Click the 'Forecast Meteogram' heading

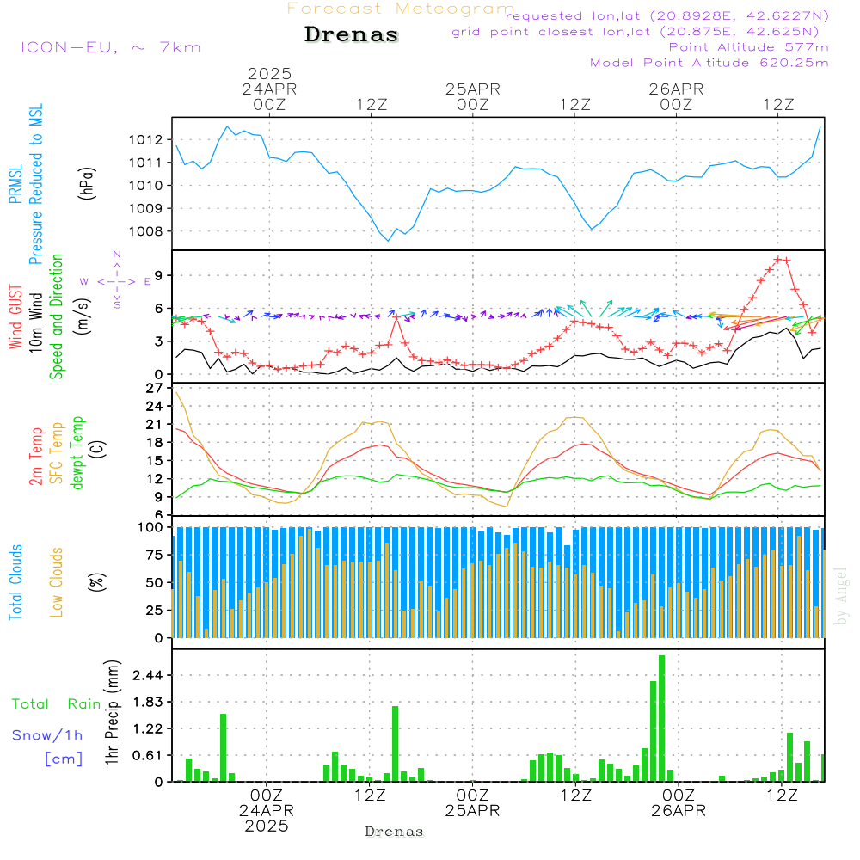click(x=401, y=9)
